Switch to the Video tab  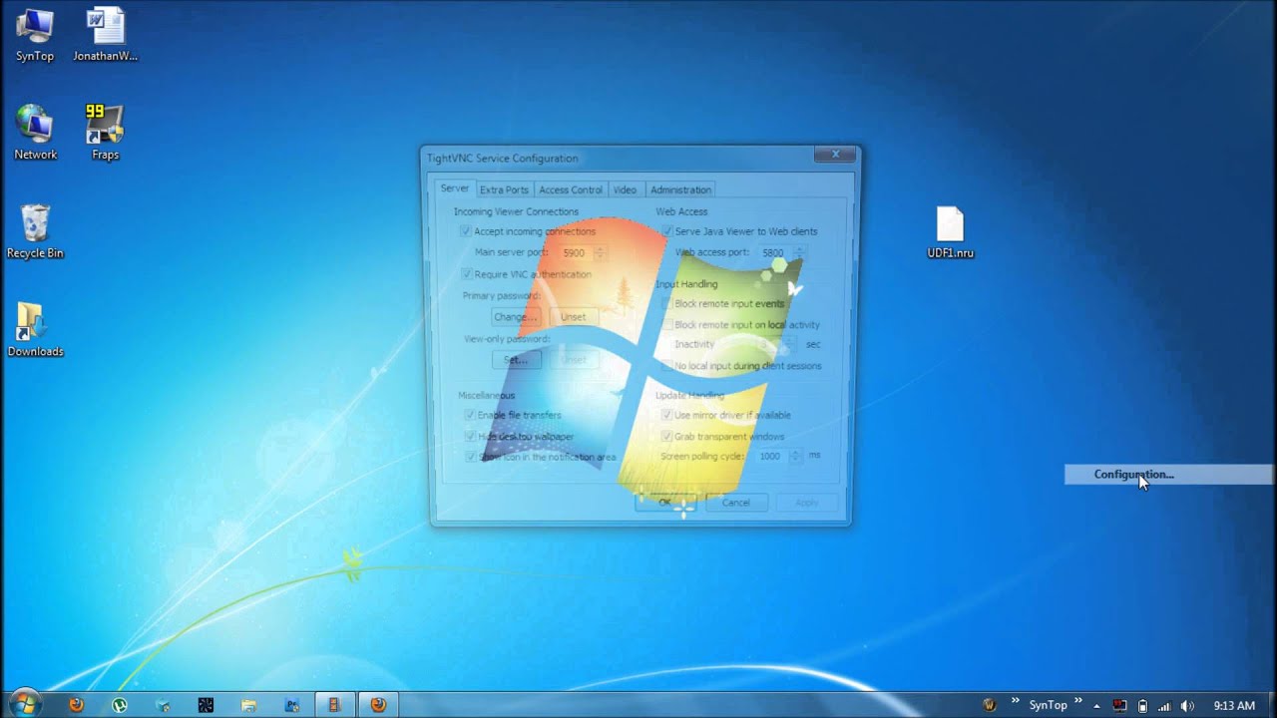[625, 189]
